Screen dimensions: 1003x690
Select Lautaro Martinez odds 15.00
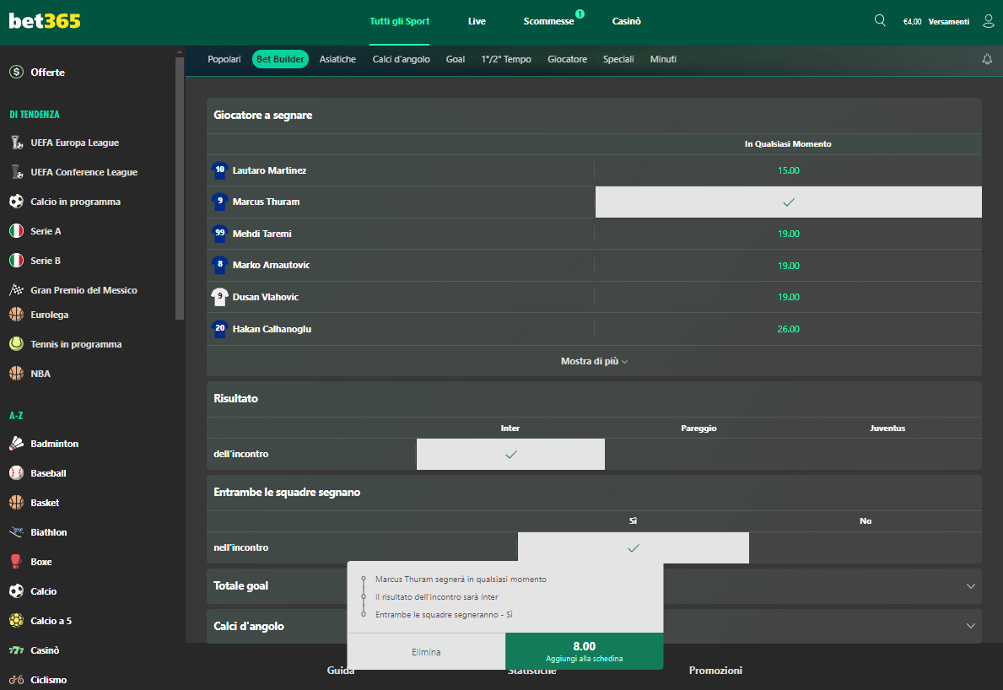[x=788, y=170]
